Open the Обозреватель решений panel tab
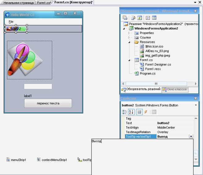 pyautogui.click(x=141, y=89)
